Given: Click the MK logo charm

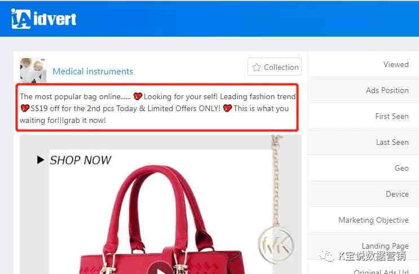Looking at the screenshot, I should (276, 245).
